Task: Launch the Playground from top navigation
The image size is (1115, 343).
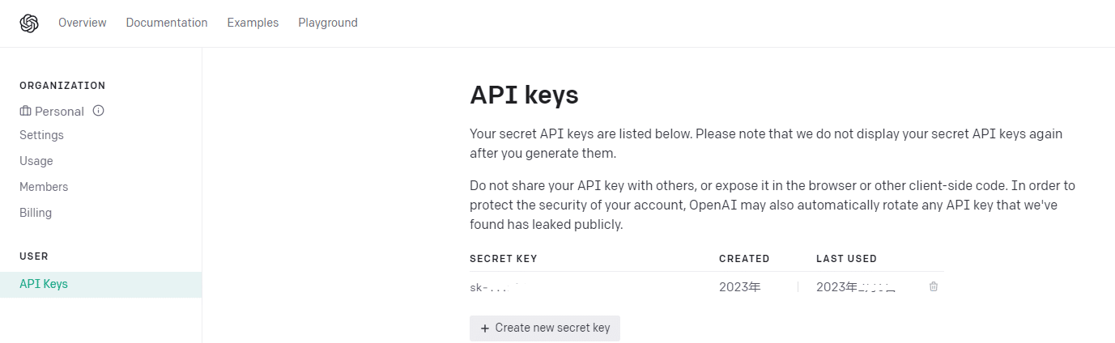Action: (328, 23)
